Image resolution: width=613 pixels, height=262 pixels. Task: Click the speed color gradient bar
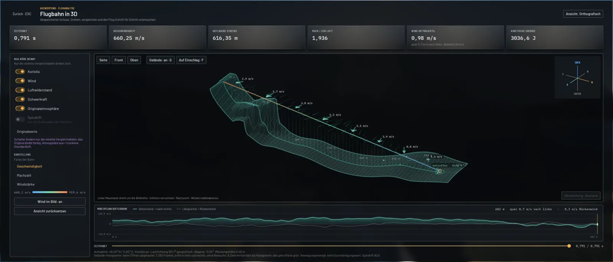tap(50, 192)
